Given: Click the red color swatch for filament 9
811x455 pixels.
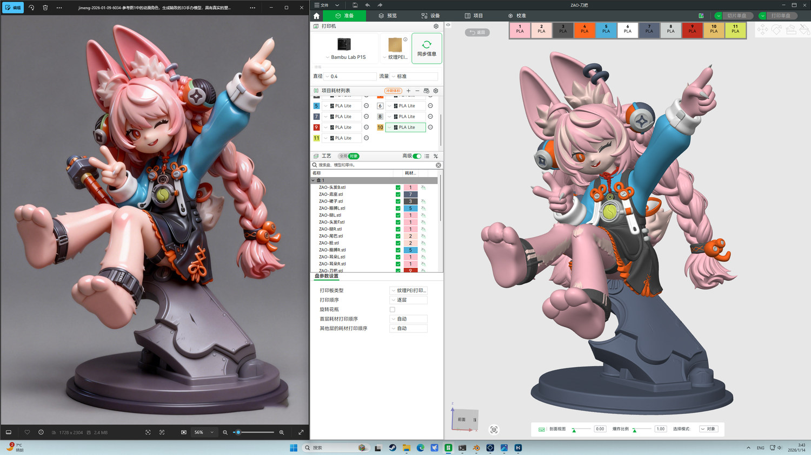Looking at the screenshot, I should click(316, 127).
